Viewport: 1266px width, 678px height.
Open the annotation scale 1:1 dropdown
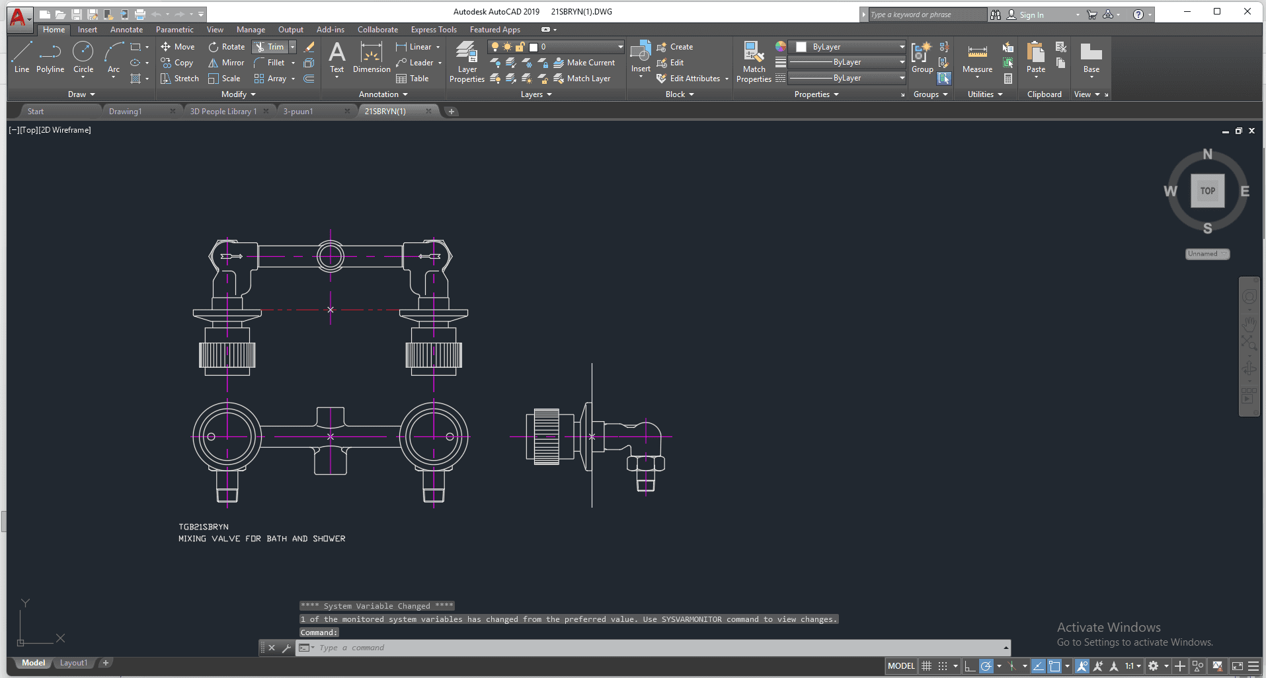pyautogui.click(x=1133, y=666)
